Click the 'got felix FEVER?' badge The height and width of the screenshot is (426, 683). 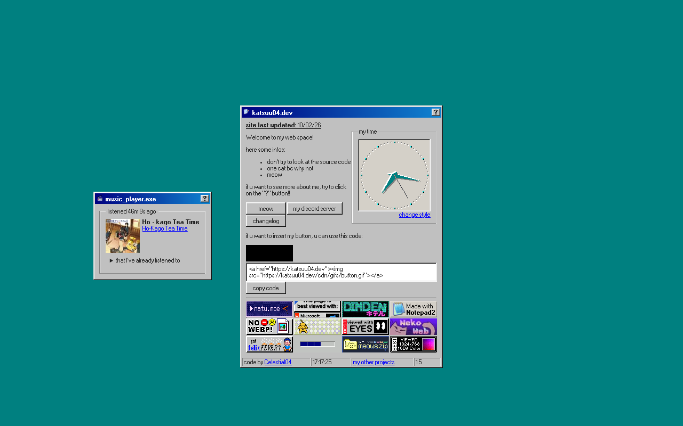click(x=269, y=344)
